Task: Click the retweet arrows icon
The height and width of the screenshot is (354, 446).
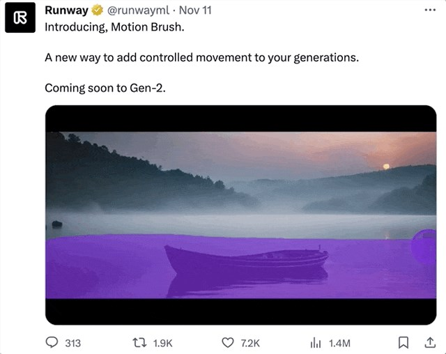Action: coord(138,343)
